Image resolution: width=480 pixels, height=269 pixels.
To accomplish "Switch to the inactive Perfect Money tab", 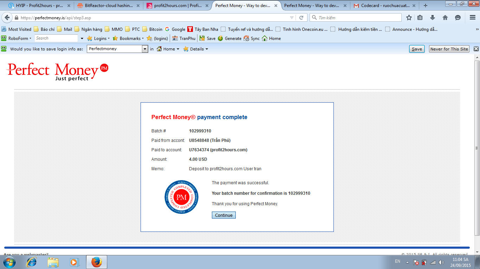I will point(316,6).
